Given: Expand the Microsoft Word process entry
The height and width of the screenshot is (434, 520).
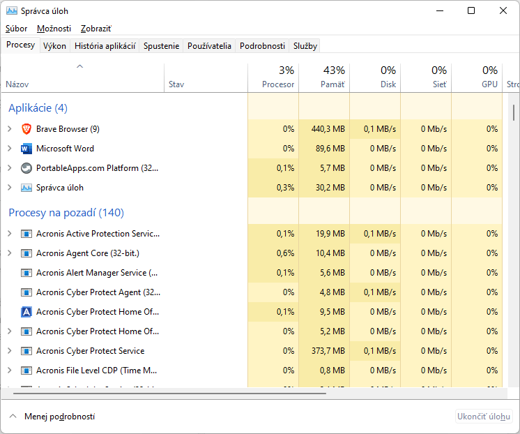Looking at the screenshot, I should [10, 149].
